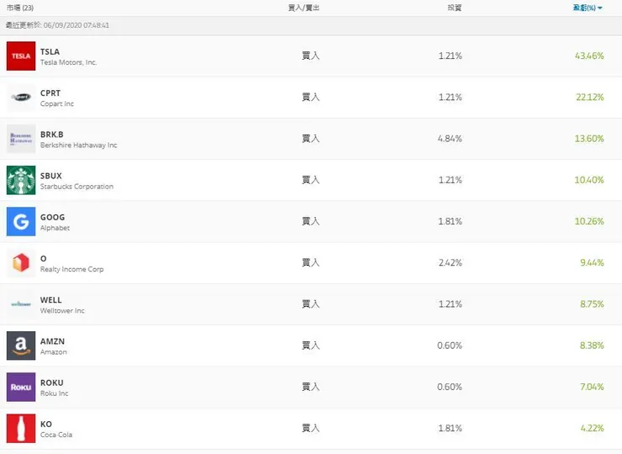Click the 買入 label in KO row
This screenshot has height=454, width=622.
311,428
